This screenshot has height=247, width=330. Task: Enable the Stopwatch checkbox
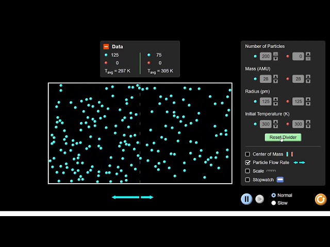(x=247, y=180)
